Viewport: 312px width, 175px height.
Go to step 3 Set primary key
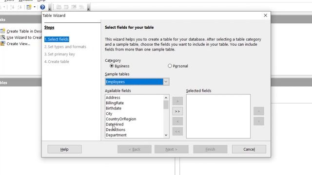tap(59, 54)
